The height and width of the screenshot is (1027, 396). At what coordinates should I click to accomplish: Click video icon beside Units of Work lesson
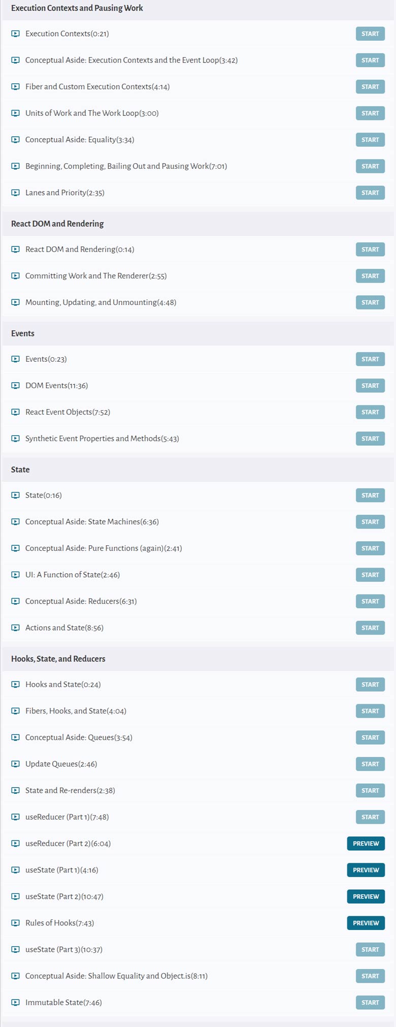tap(15, 113)
